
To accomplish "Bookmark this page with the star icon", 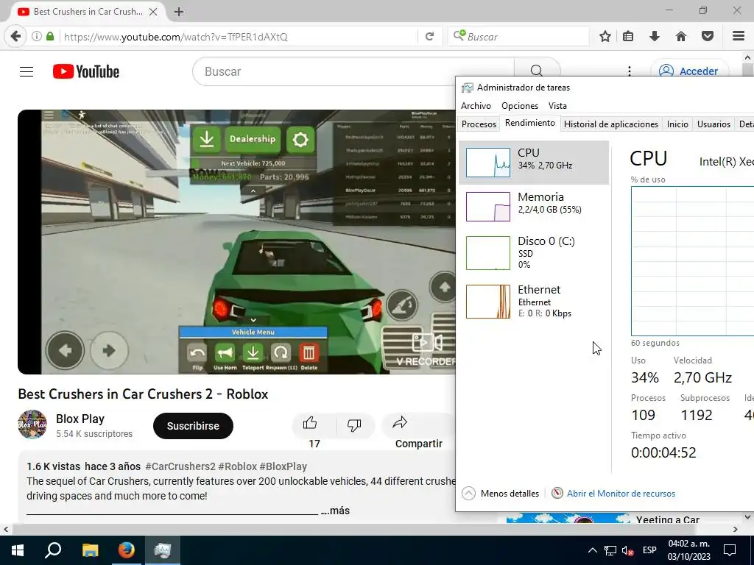I will [605, 37].
